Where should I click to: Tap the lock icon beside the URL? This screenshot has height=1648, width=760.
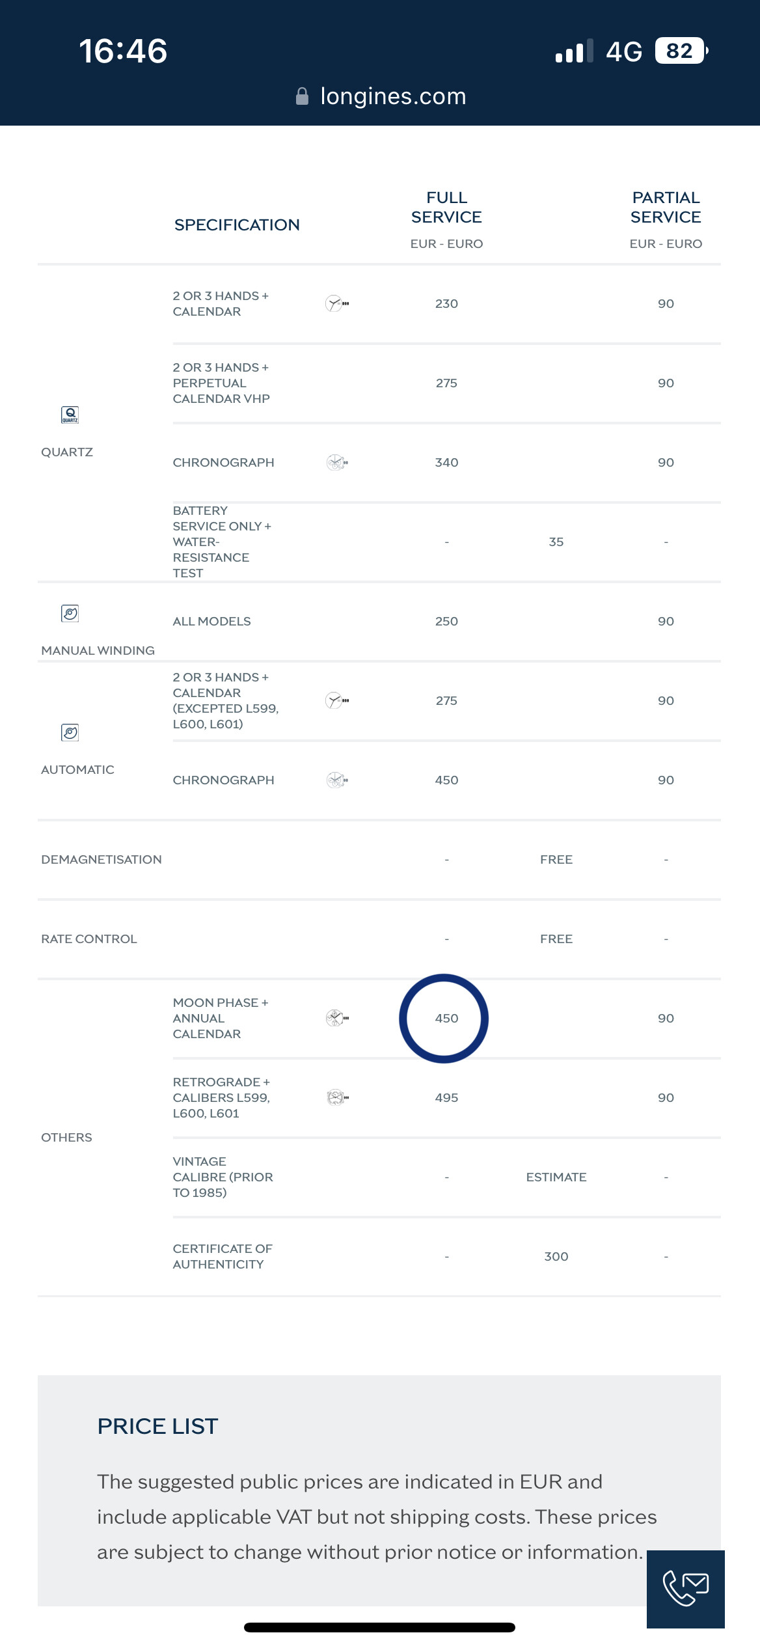[302, 96]
